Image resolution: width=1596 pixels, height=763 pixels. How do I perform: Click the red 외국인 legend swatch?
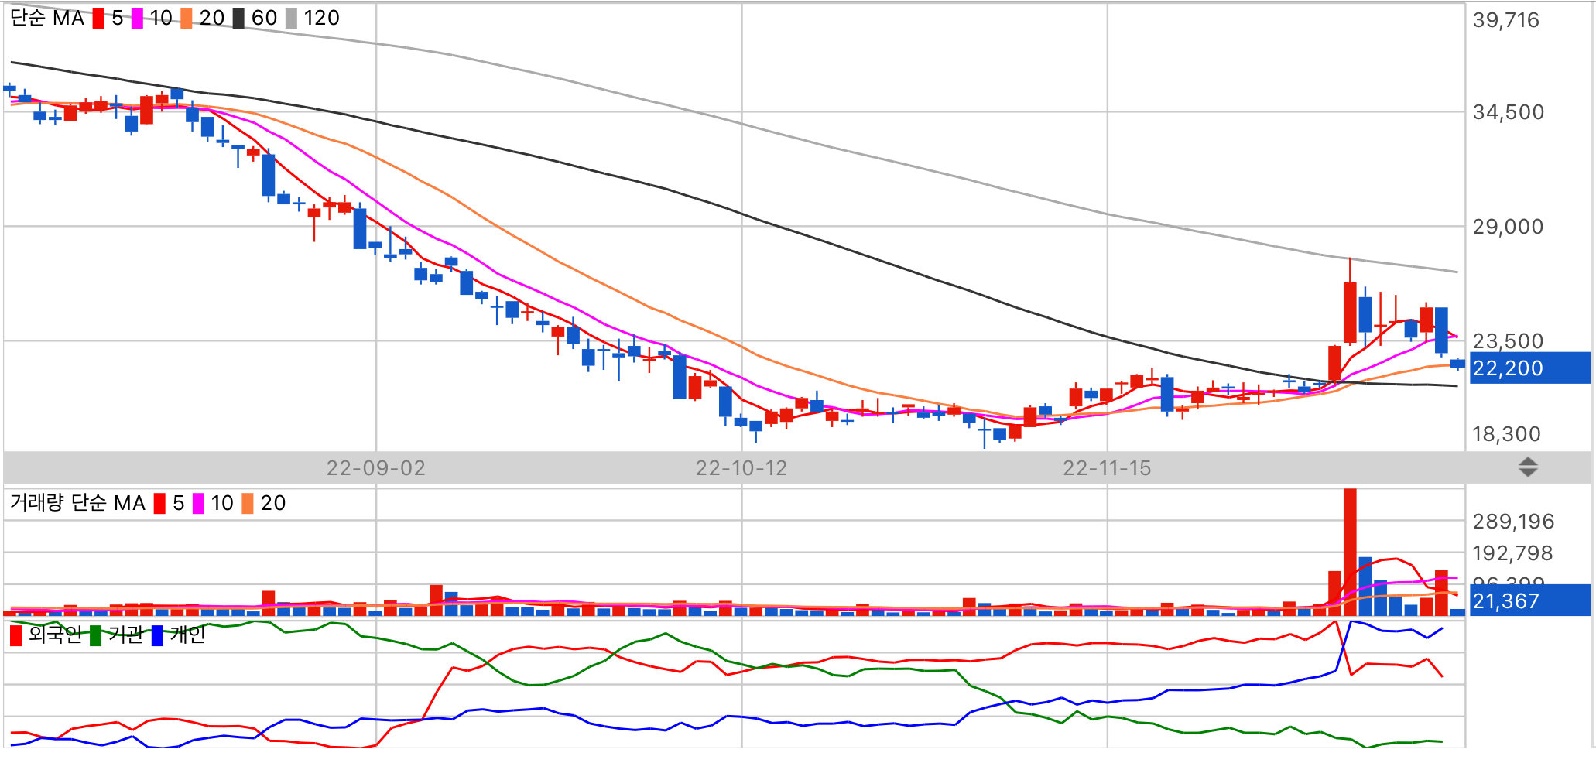15,636
